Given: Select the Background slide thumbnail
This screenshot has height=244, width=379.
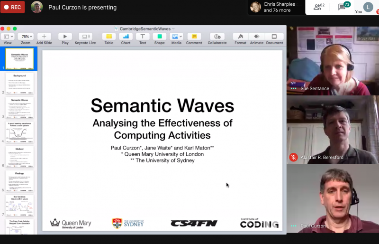Looking at the screenshot, I should 19,83.
